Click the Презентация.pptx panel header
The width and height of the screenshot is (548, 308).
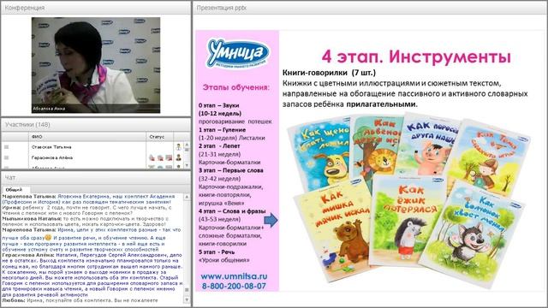pos(370,8)
